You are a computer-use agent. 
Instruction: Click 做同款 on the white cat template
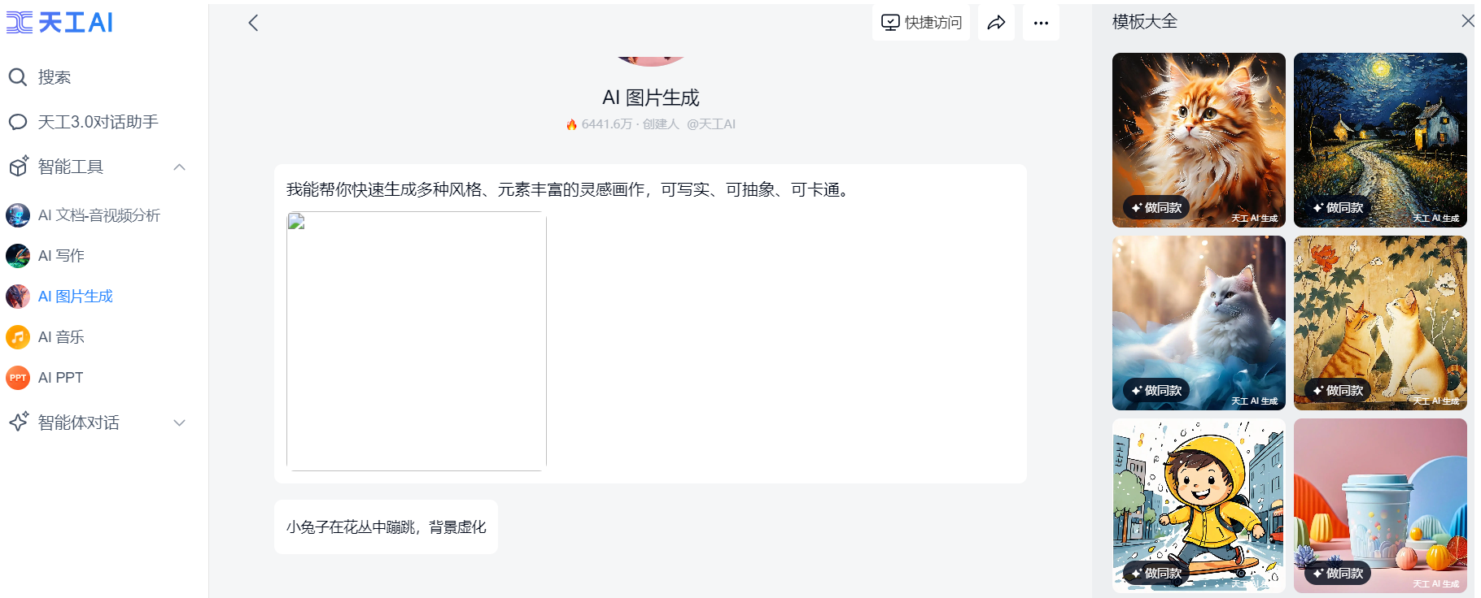tap(1157, 390)
